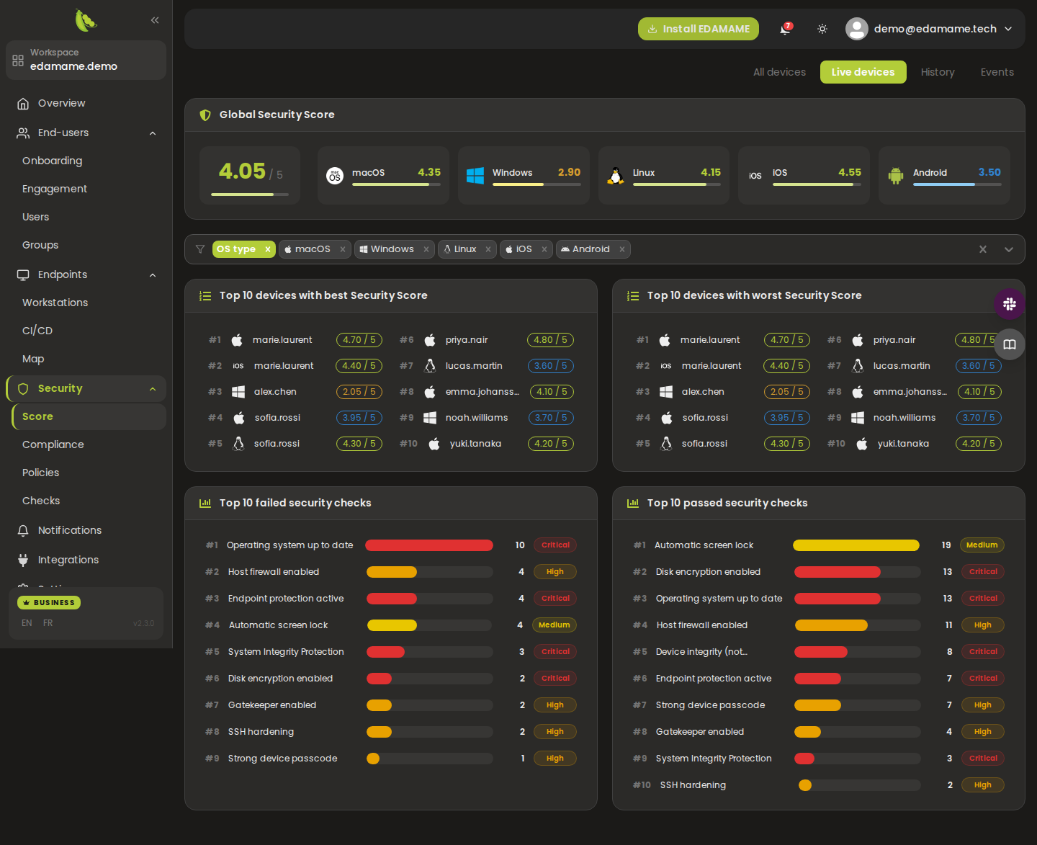Open Users page in sidebar

click(x=36, y=217)
